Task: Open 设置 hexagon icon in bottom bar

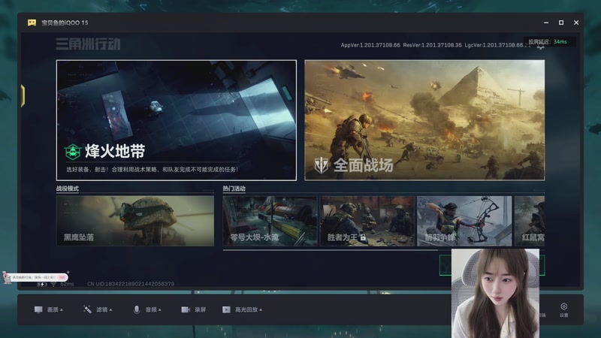Action: tap(564, 306)
